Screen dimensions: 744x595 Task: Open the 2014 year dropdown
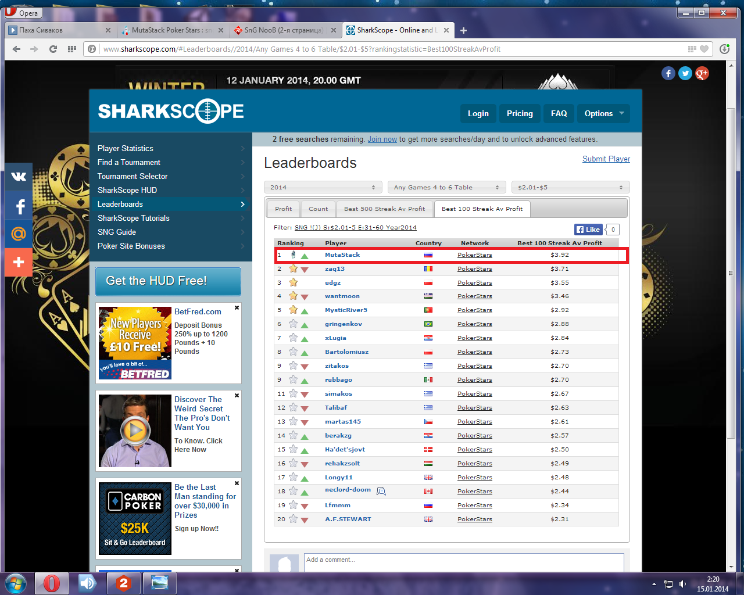tap(323, 187)
